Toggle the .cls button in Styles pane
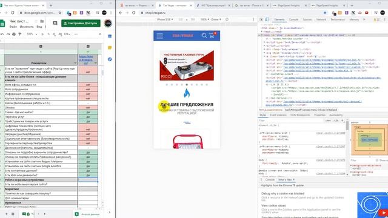The width and height of the screenshot is (388, 218). [336, 121]
